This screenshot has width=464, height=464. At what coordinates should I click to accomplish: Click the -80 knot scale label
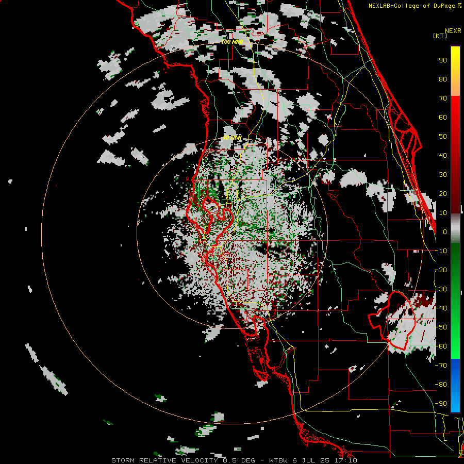pos(441,385)
